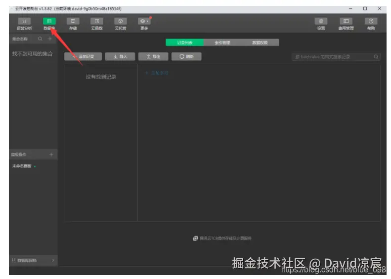Screen dimensions: 391x279
Task: Expand 数据库回档 at sidebar bottom
Action: click(33, 260)
